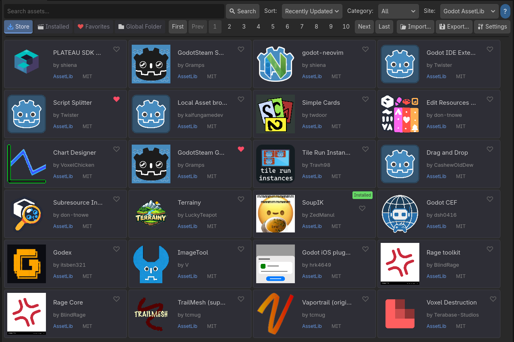Screen dimensions: 514x342
Task: Favorite the Terrainy asset
Action: [x=241, y=199]
